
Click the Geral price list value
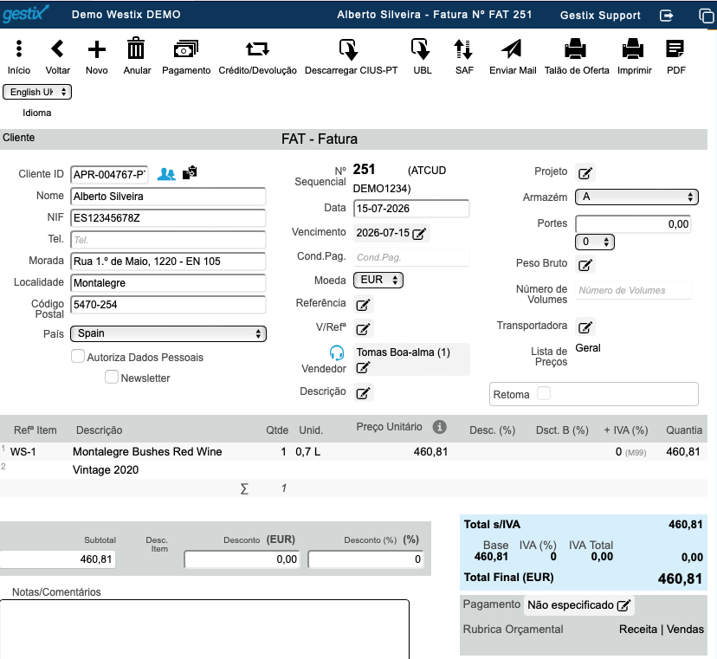click(588, 348)
